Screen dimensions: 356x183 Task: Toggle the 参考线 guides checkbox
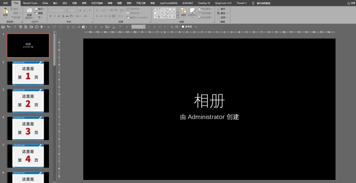pos(183,27)
